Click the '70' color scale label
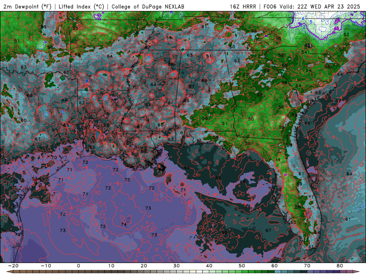Viewport: 366px width, 274px height. 307,266
